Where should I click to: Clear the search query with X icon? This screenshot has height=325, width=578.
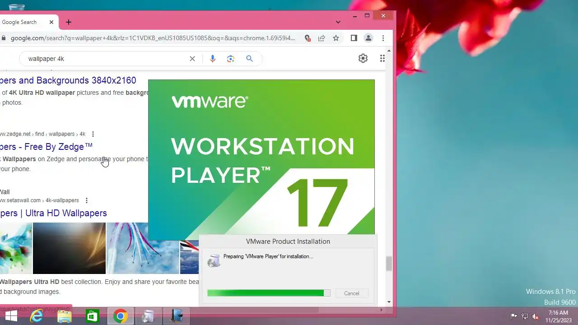[x=192, y=59]
